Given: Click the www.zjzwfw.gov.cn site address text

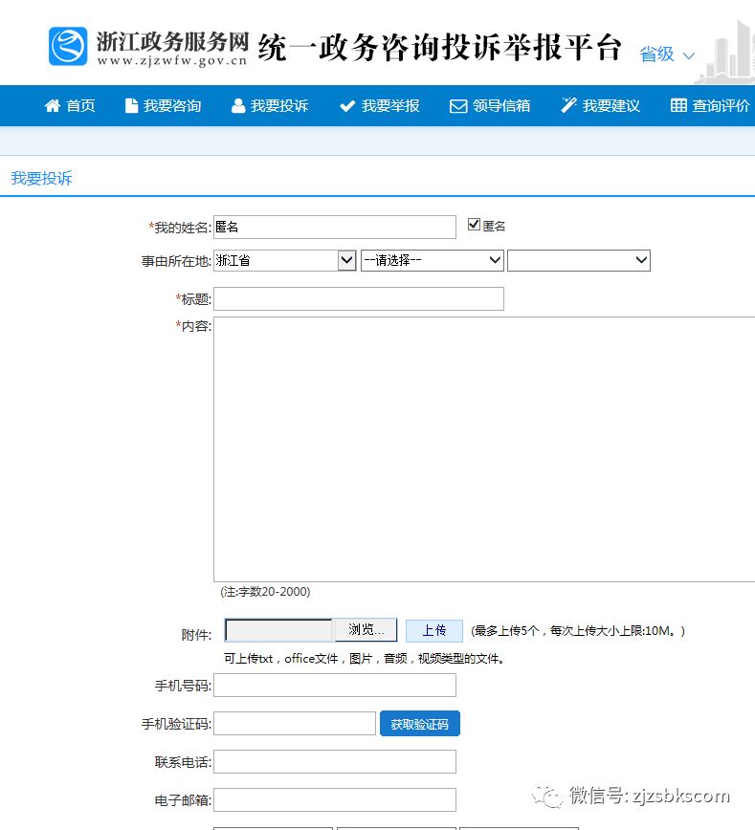Looking at the screenshot, I should pos(172,60).
